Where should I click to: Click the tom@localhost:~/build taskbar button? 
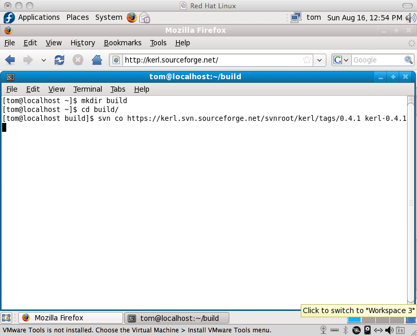tap(176, 318)
